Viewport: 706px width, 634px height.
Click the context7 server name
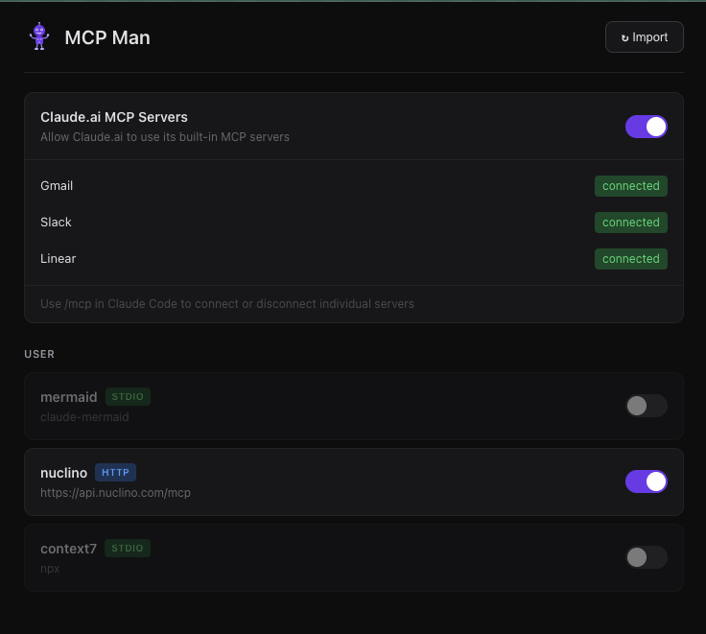[68, 549]
